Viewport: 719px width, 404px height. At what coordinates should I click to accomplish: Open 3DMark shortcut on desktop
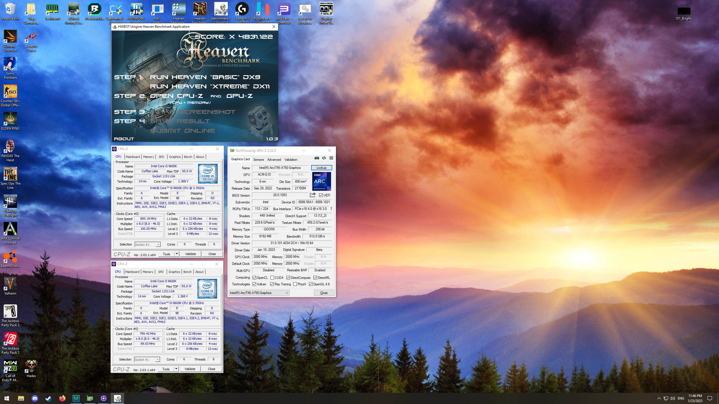point(10,41)
